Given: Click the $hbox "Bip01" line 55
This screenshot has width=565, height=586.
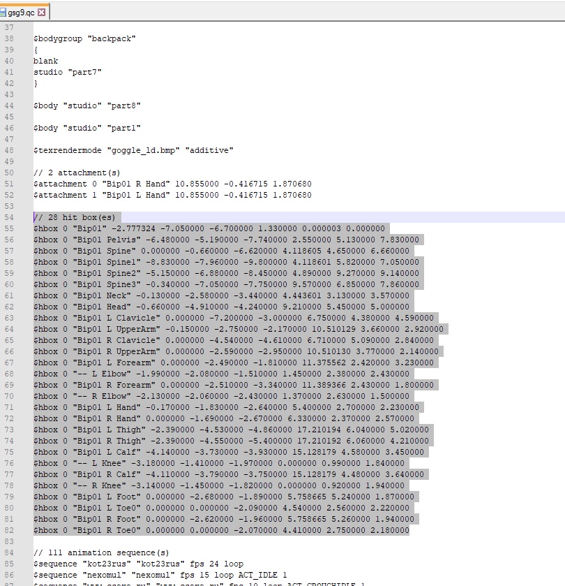Looking at the screenshot, I should click(209, 228).
